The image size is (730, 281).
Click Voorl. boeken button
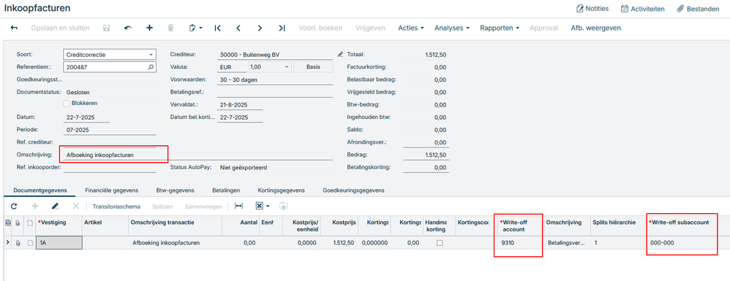pyautogui.click(x=320, y=28)
